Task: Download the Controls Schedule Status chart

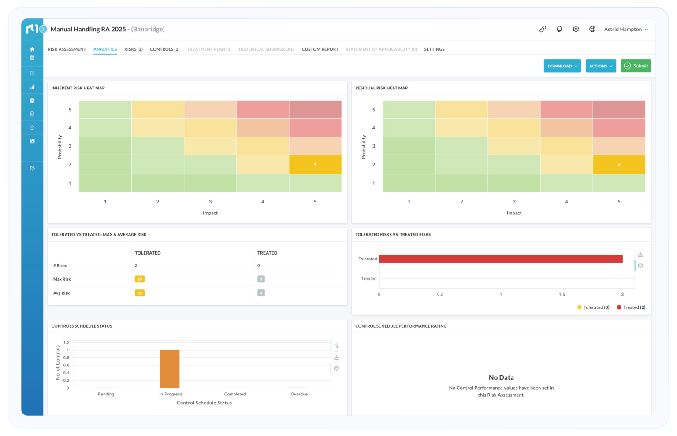Action: 336,358
